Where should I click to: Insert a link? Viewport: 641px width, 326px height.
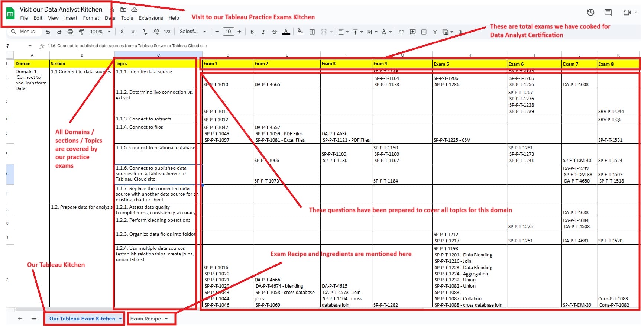pyautogui.click(x=401, y=32)
